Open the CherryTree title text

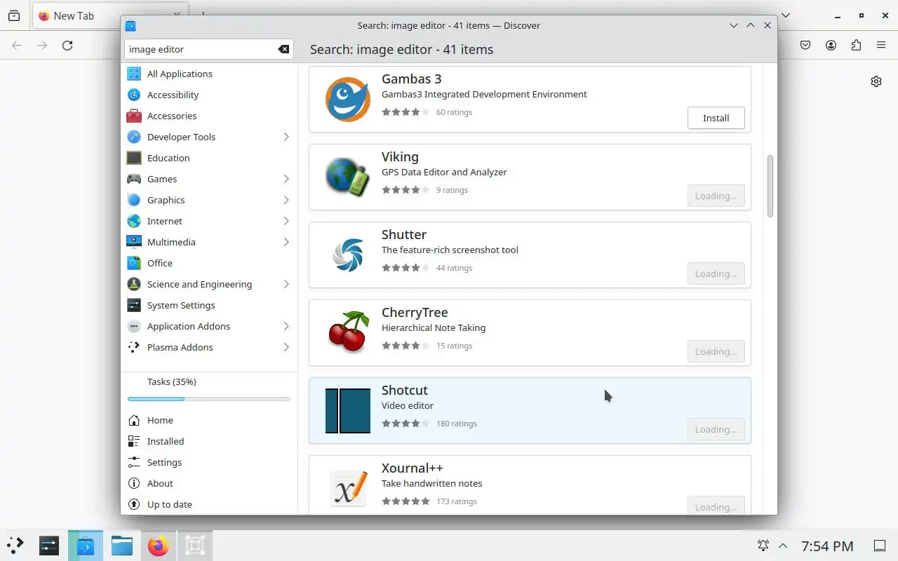click(x=415, y=312)
